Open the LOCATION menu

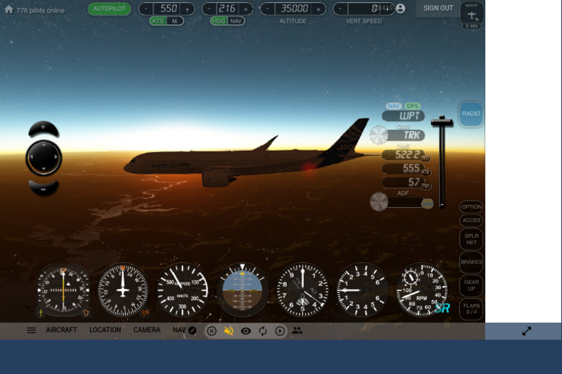(x=105, y=330)
